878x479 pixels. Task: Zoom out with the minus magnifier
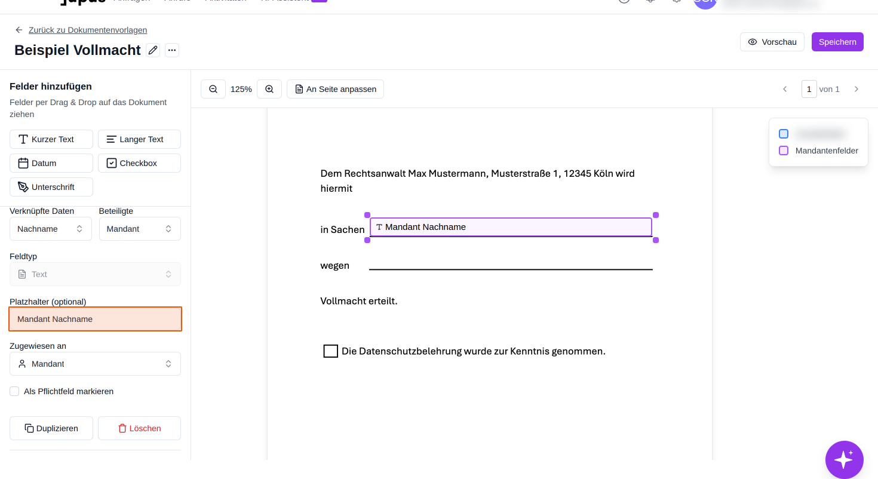[x=213, y=89]
